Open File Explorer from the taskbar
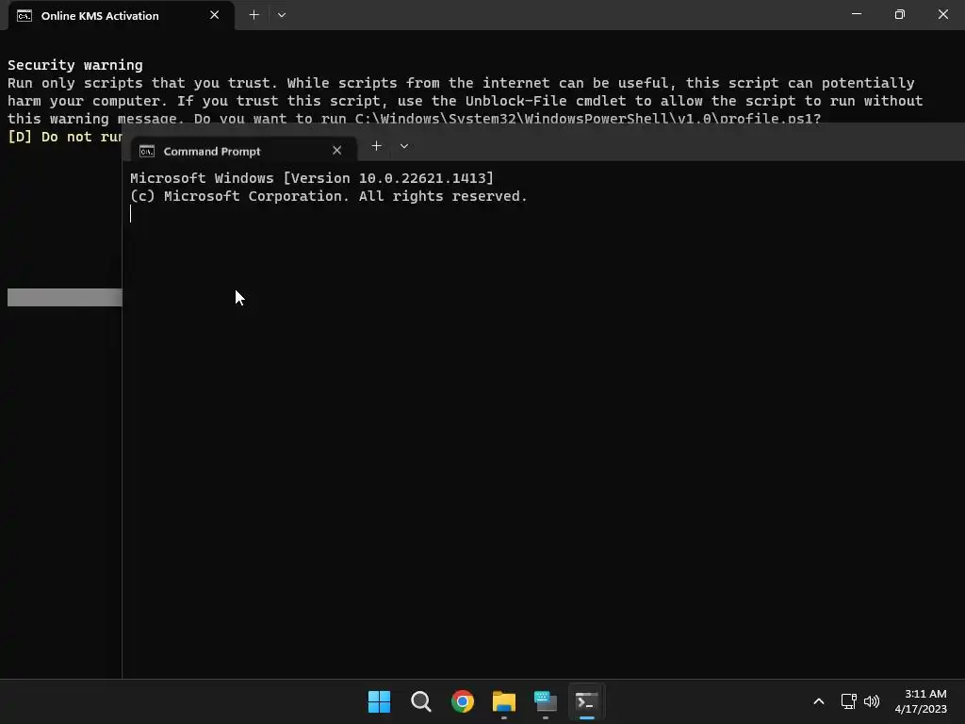 coord(503,701)
